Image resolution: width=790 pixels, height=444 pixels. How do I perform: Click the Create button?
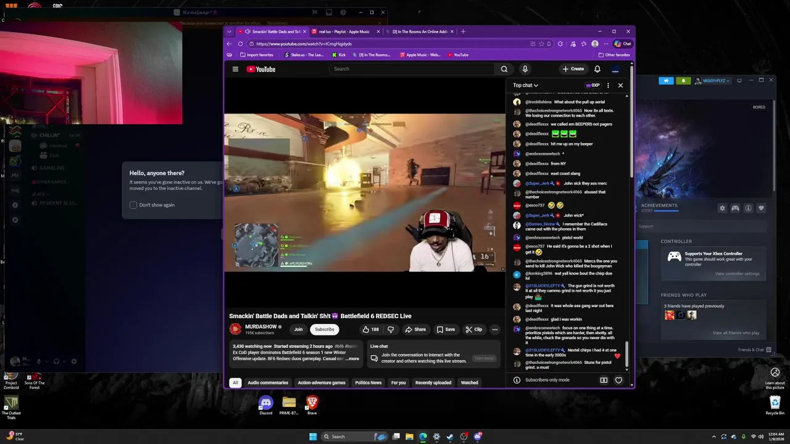(573, 69)
